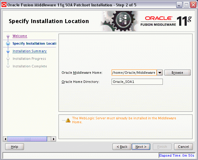Click the left arrow of navigation scrollbar
This screenshot has width=198, height=160.
click(x=5, y=139)
